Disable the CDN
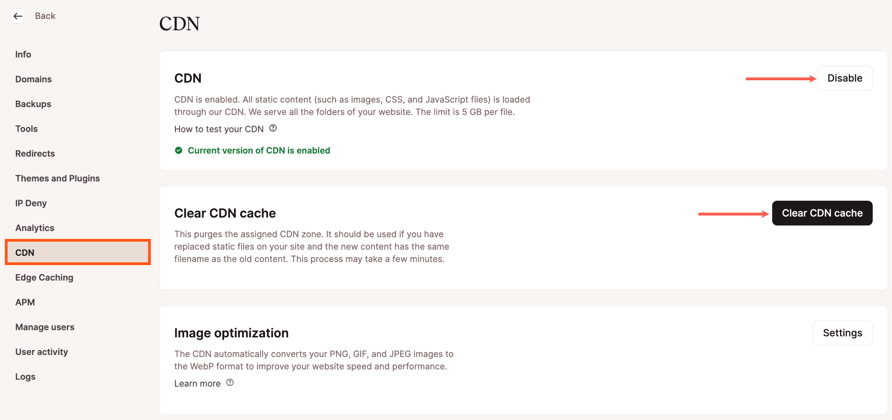892x420 pixels. click(844, 78)
